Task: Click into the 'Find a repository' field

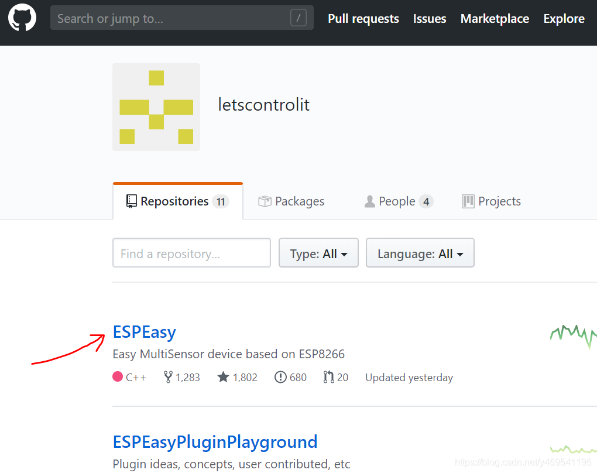Action: click(x=191, y=253)
